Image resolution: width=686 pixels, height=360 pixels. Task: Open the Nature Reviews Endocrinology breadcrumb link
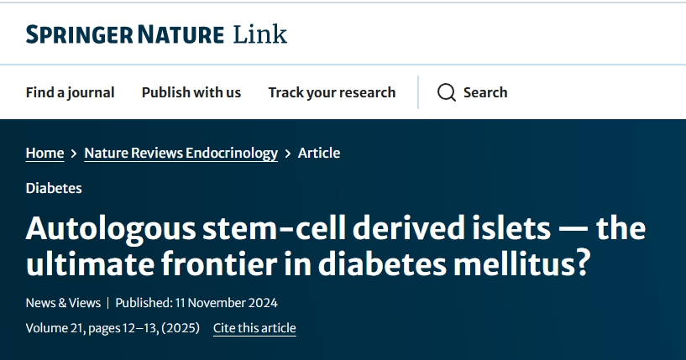coord(181,153)
